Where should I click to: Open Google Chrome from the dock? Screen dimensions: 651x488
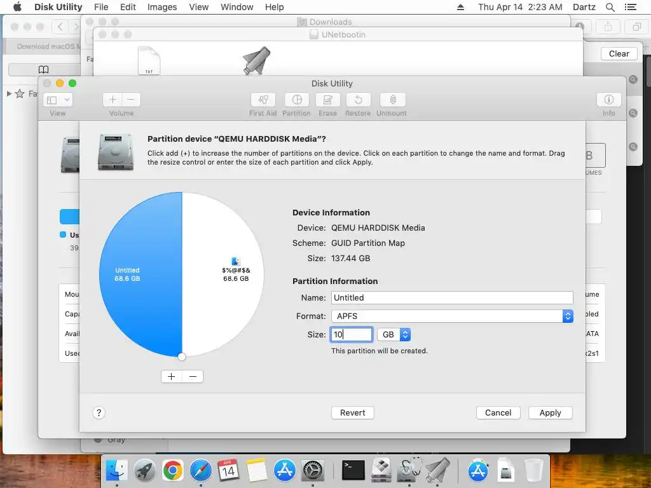173,470
